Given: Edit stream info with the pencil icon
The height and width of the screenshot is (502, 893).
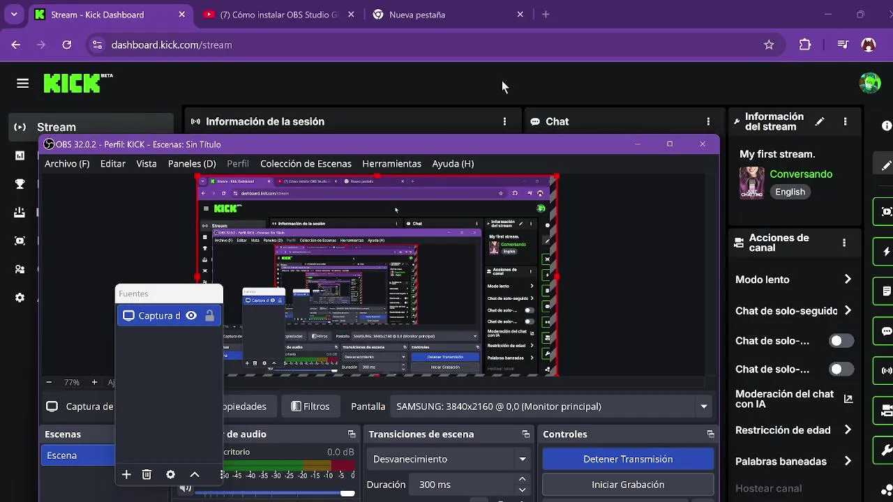Looking at the screenshot, I should (x=820, y=121).
